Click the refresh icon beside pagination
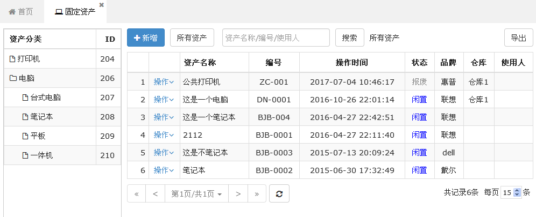This screenshot has width=536, height=217. point(279,193)
